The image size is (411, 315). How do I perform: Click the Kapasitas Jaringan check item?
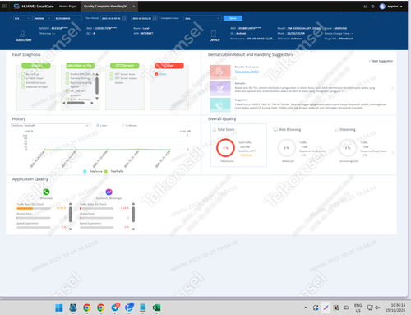(x=35, y=86)
